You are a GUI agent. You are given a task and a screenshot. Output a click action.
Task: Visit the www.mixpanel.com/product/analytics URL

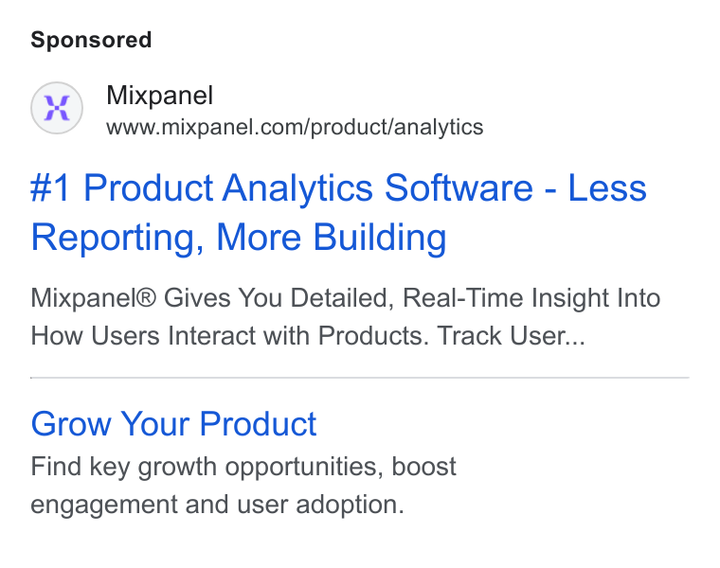coord(295,127)
